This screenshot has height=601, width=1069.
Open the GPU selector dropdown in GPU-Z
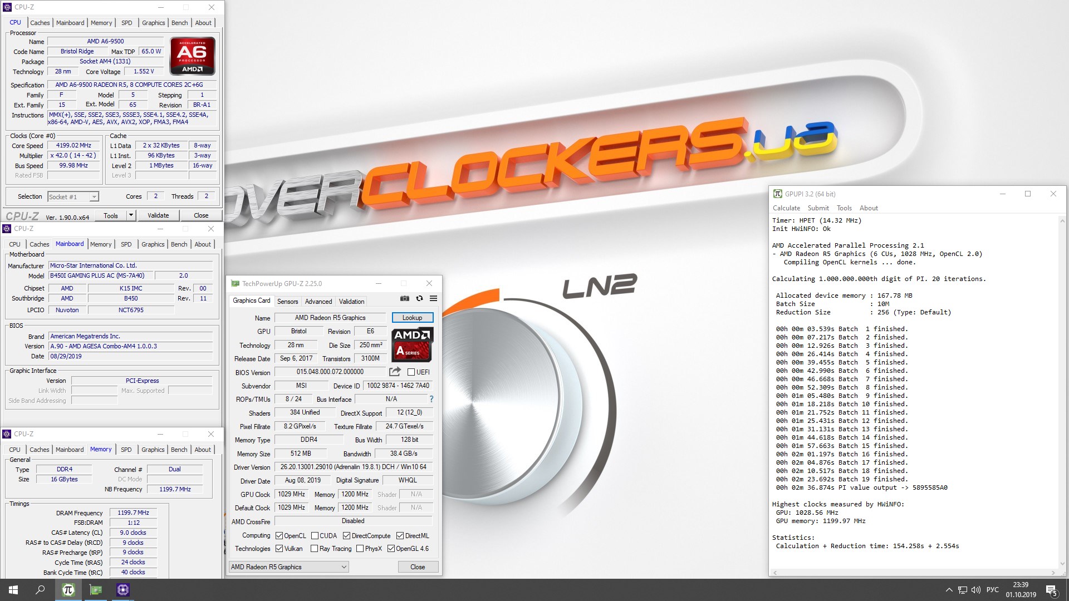(x=288, y=566)
